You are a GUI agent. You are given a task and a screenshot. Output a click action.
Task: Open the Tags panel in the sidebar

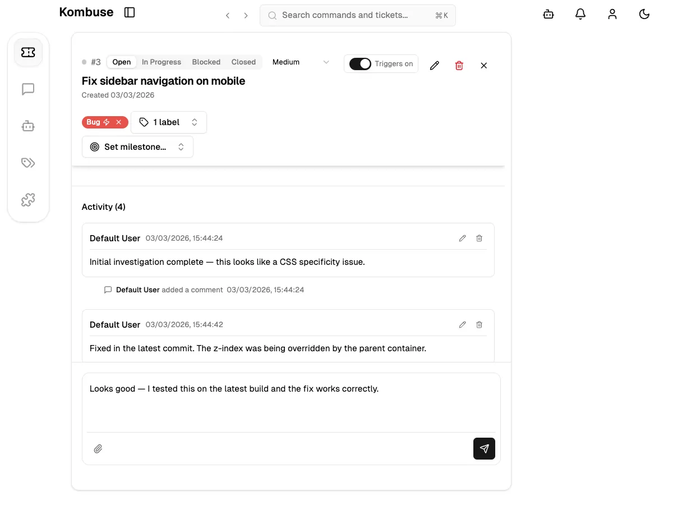pyautogui.click(x=28, y=163)
